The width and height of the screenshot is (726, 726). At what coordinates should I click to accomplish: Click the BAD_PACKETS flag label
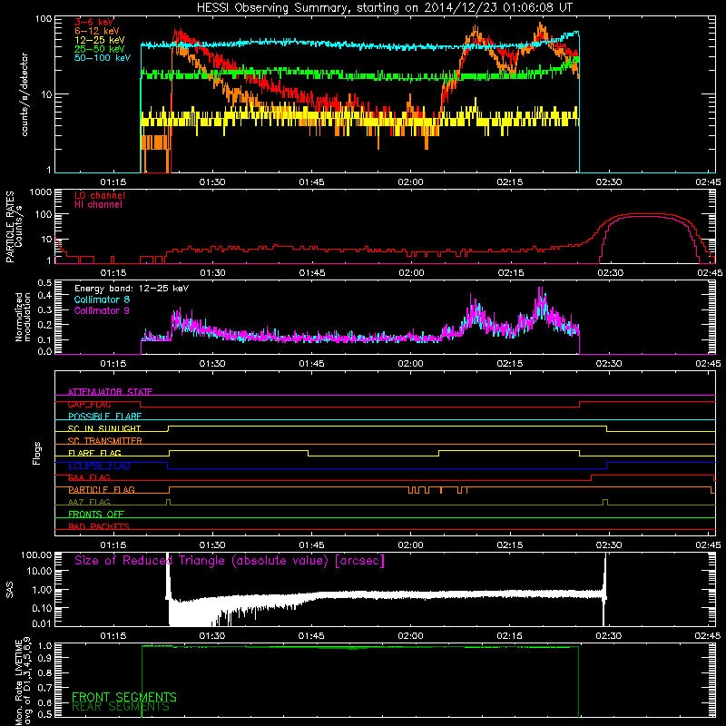(x=99, y=526)
